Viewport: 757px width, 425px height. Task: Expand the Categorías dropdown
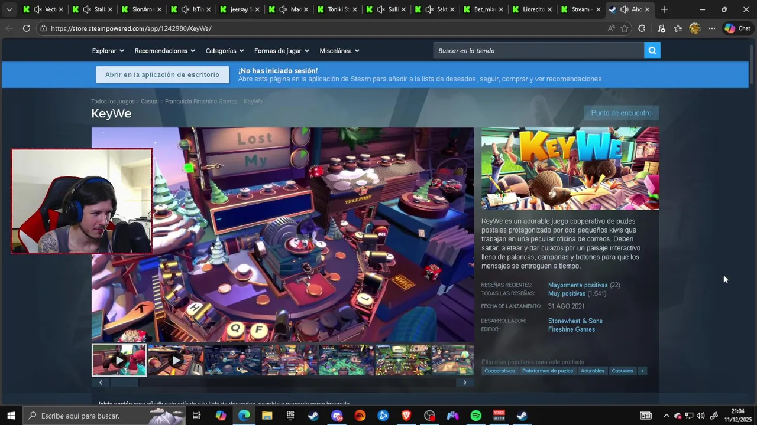(x=225, y=51)
